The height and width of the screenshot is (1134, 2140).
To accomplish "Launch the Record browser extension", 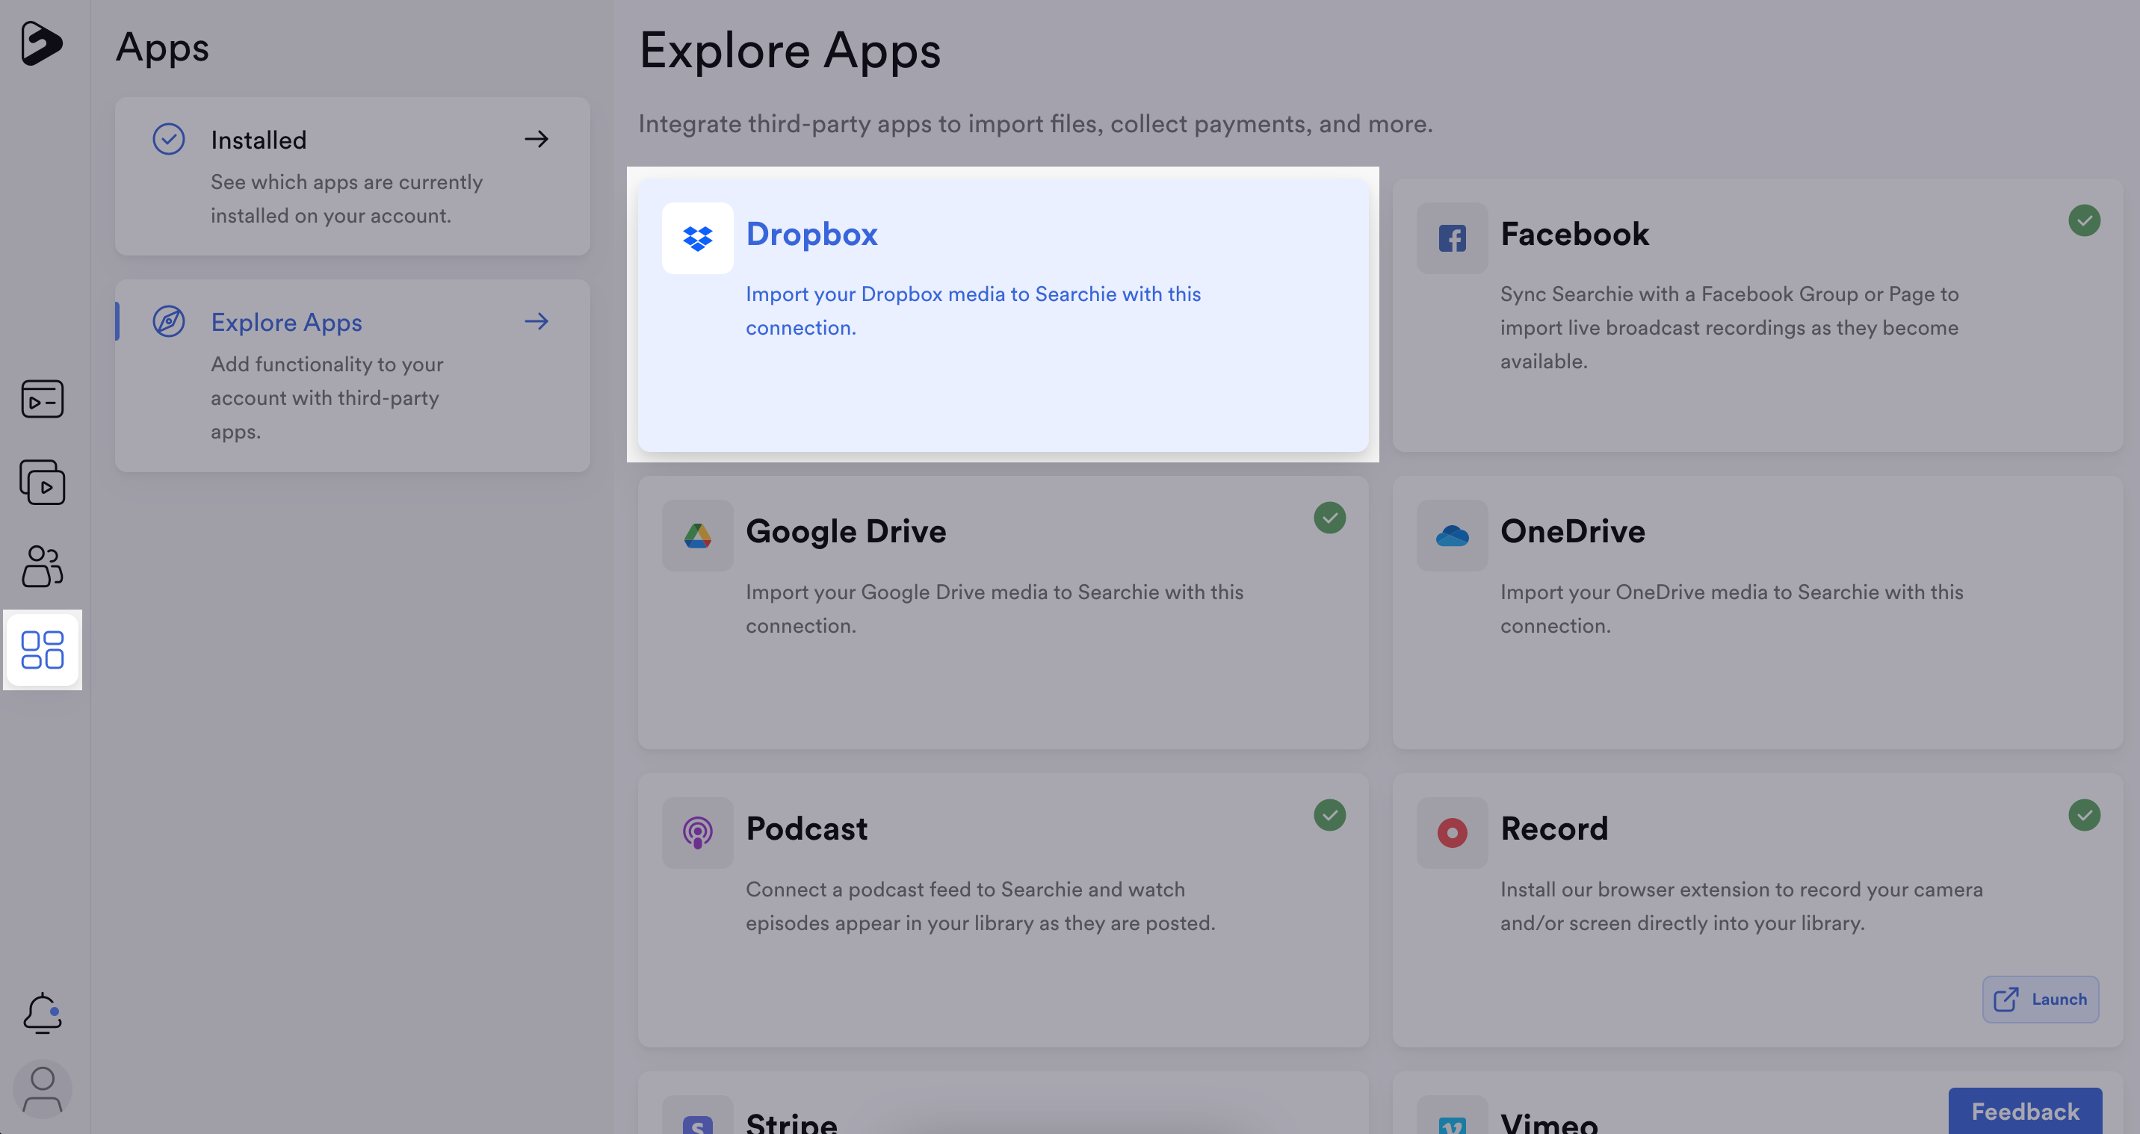I will point(2041,1000).
